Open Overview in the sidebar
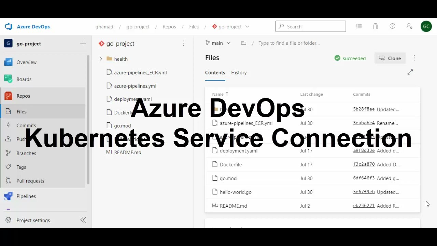437x246 pixels. click(26, 62)
